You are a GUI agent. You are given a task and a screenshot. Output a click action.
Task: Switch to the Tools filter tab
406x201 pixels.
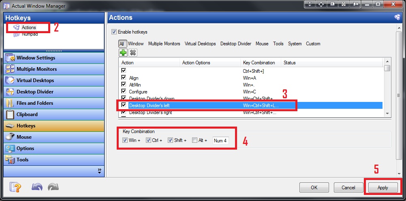point(278,44)
